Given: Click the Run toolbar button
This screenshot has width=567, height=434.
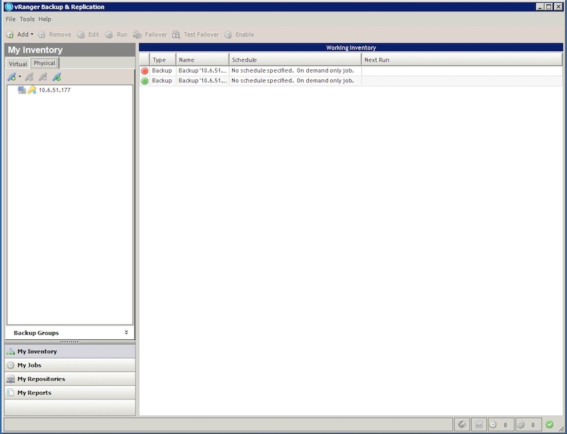Looking at the screenshot, I should click(x=117, y=35).
